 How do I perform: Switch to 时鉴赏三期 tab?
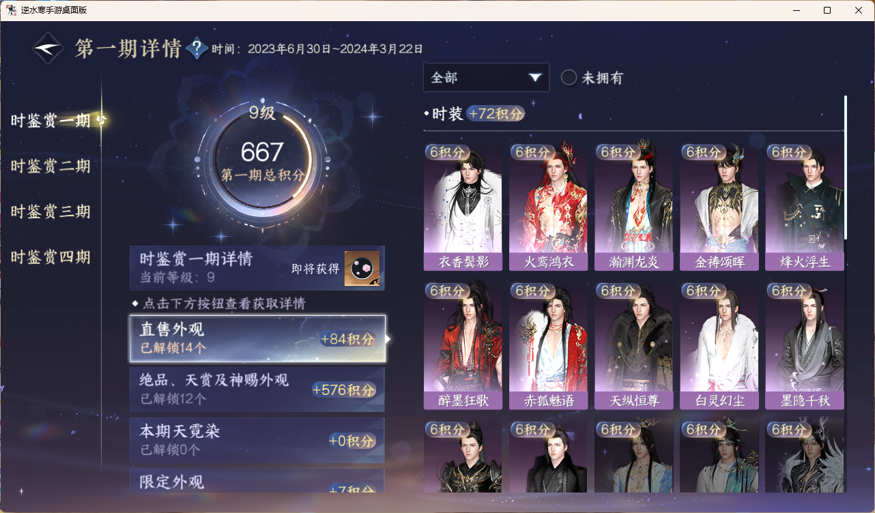pos(51,212)
